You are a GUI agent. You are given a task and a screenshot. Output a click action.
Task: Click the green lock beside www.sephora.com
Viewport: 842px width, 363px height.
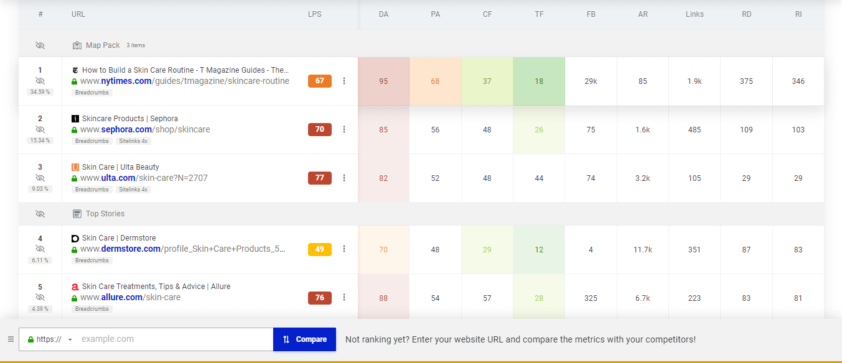click(x=75, y=130)
